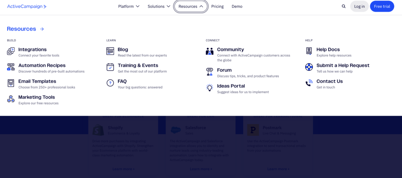This screenshot has height=178, width=402.
Task: Open the FAQ link
Action: pyautogui.click(x=122, y=81)
